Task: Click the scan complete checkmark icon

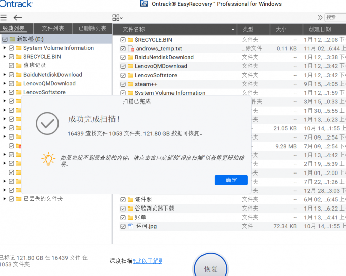Action: 47,123
